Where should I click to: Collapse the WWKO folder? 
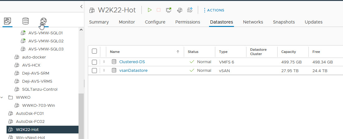[x=2, y=98]
